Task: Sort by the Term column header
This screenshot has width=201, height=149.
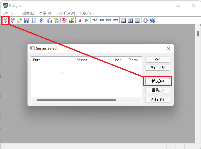Action: click(135, 60)
